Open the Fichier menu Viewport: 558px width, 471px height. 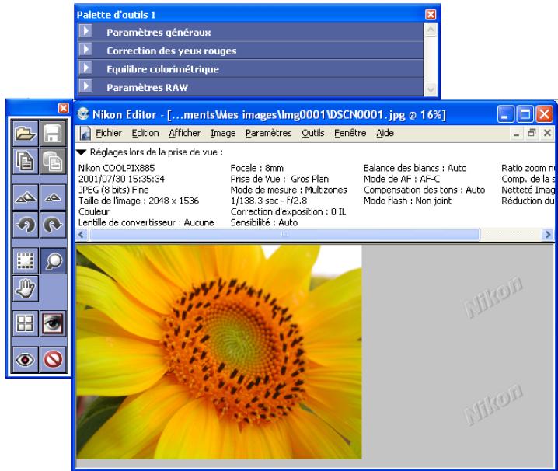(109, 133)
